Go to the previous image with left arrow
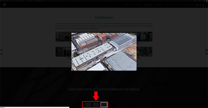Viewport: 208px width, 108px height. tap(1, 52)
